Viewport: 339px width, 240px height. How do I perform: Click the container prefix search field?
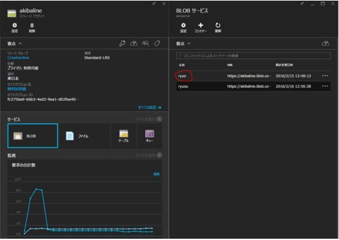tap(253, 55)
